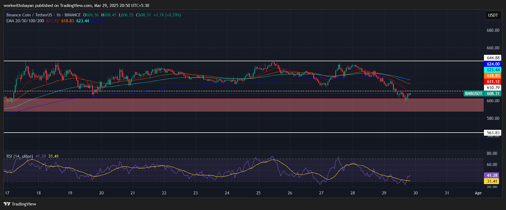Select the blue 624.00 EMA price label
506x210 pixels.
(493, 64)
